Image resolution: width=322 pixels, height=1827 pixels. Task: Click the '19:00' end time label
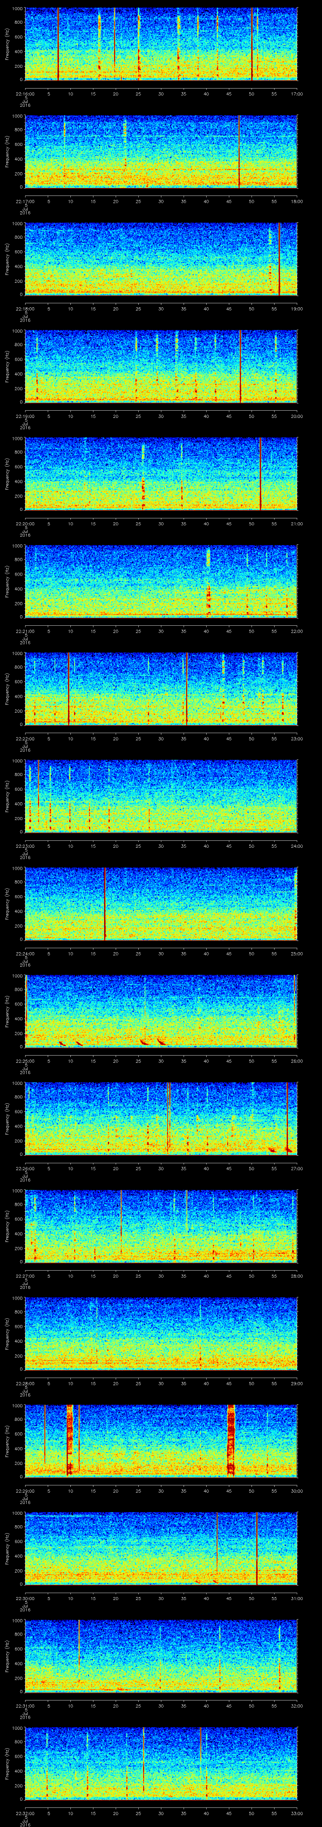[x=297, y=309]
